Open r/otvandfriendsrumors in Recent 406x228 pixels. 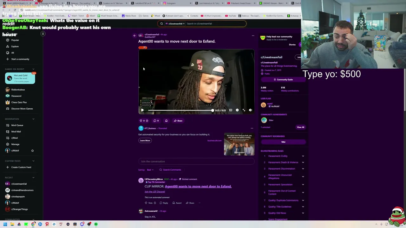point(22,190)
